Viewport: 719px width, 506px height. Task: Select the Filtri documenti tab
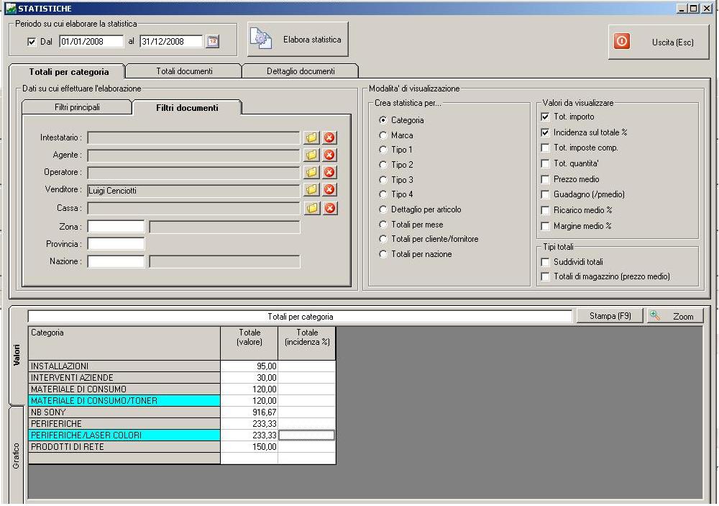(187, 108)
